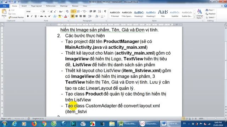The width and height of the screenshot is (227, 127).
Task: Click the Find button
Action: [210, 10]
